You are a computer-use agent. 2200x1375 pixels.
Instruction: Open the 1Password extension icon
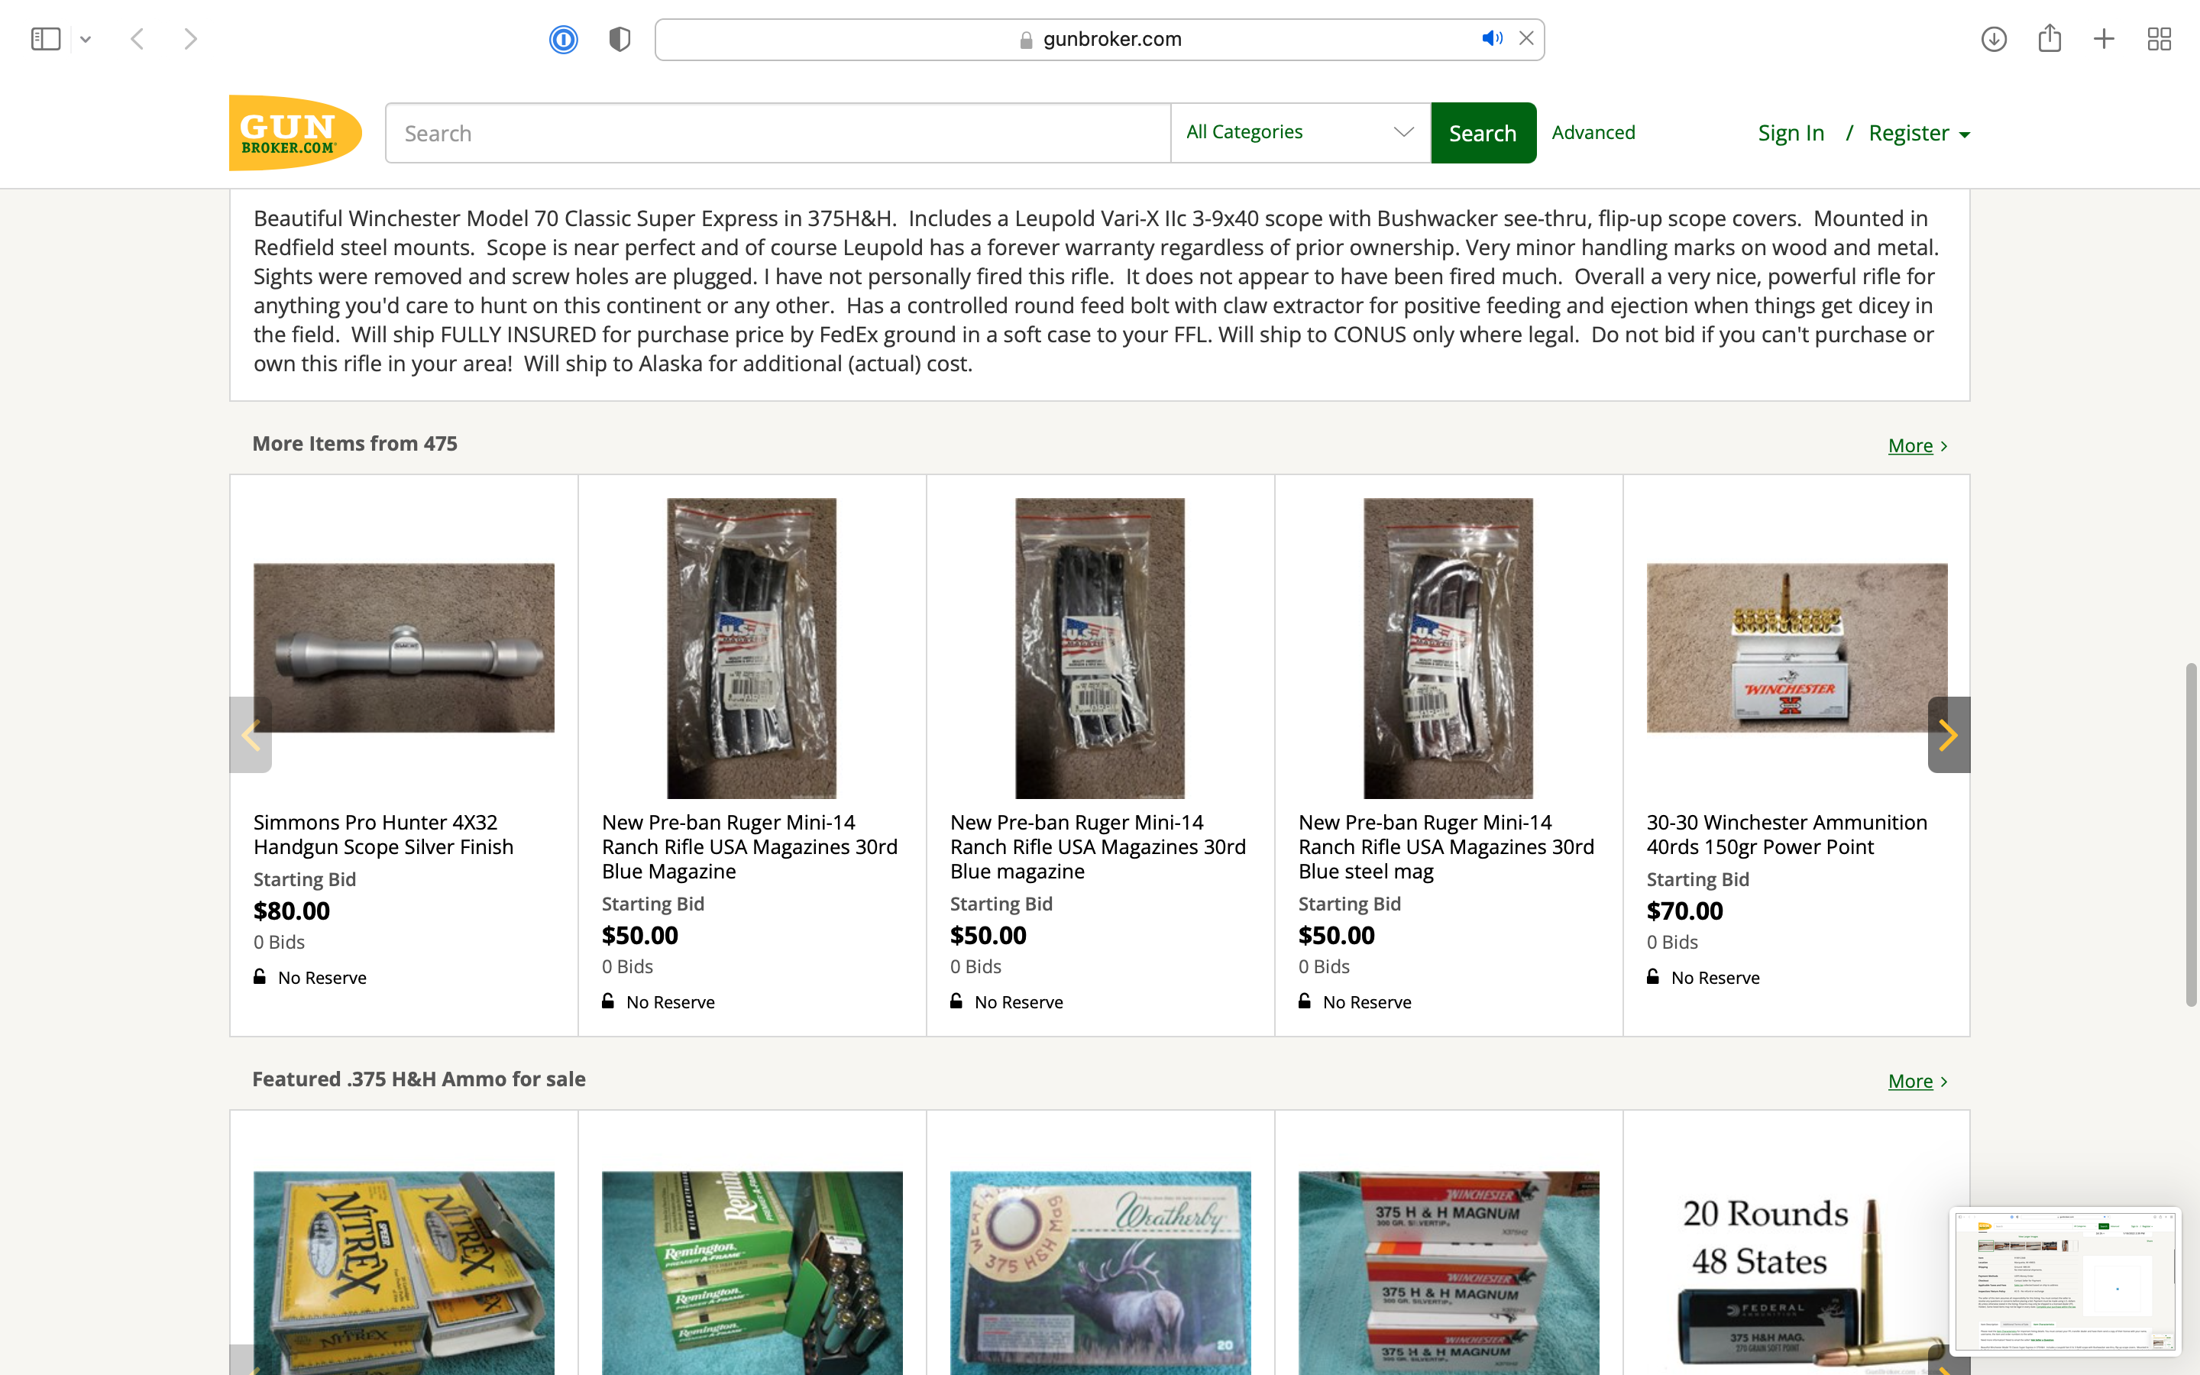pos(564,39)
